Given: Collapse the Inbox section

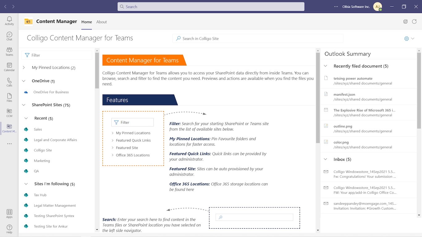Looking at the screenshot, I should click(x=326, y=160).
